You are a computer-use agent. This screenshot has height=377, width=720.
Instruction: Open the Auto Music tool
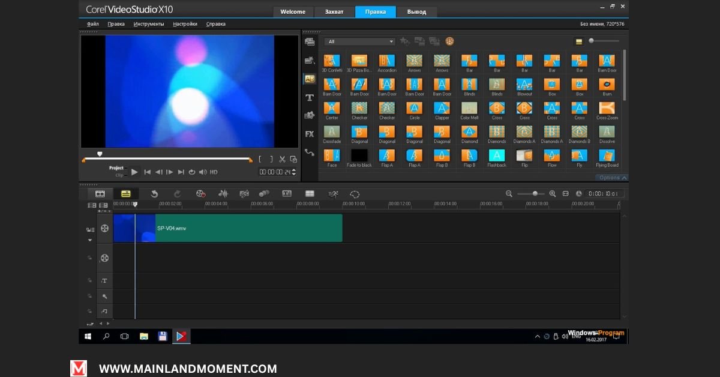point(244,194)
